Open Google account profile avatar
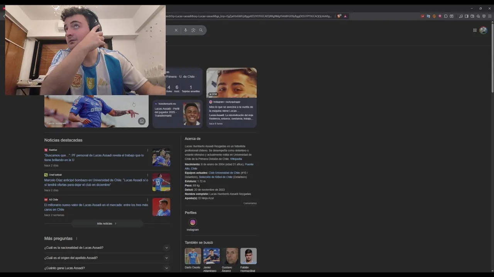Viewport: 494px width, 277px height. [x=483, y=30]
